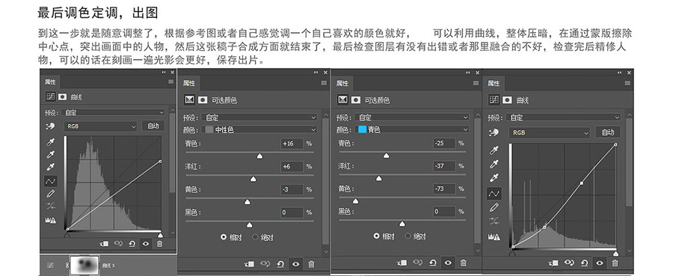
Task: Click white point slider under leftmost curve graph
Action: click(x=160, y=235)
